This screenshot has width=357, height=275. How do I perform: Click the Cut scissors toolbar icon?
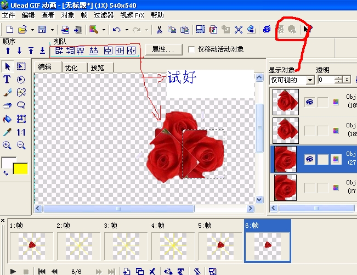159,30
